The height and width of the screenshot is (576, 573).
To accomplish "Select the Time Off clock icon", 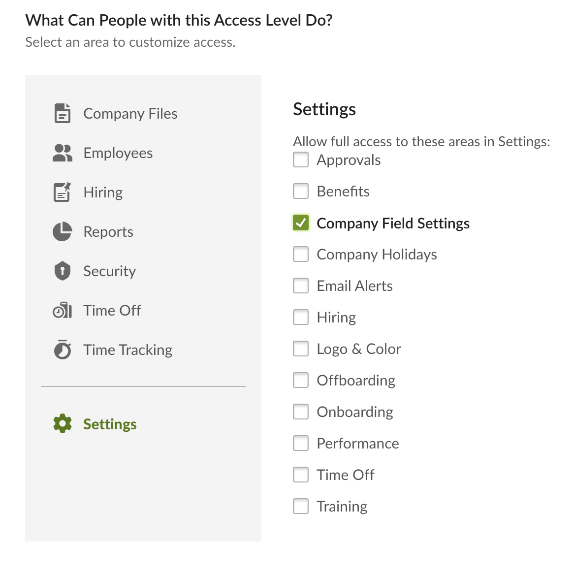I will (x=63, y=310).
